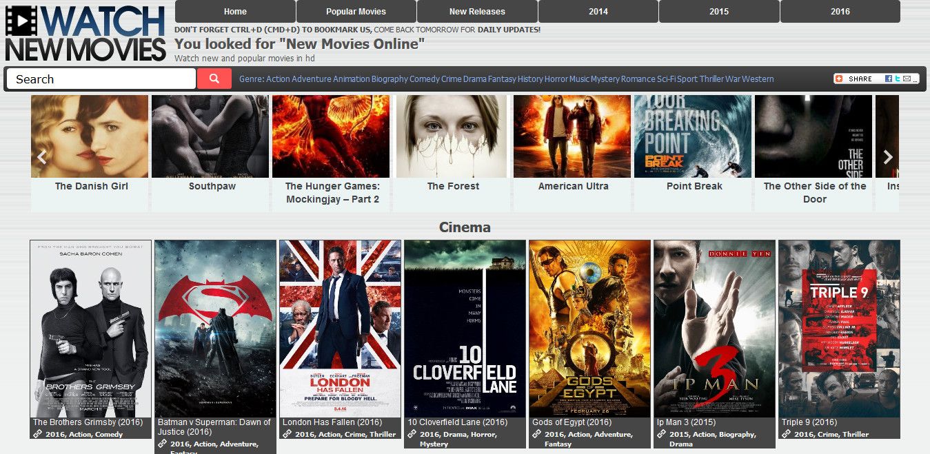Screen dimensions: 930x454
Task: Open the Popular Movies menu item
Action: [355, 11]
